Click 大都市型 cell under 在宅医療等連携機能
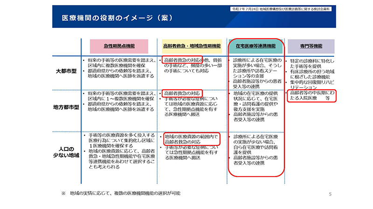Image resolution: width=373 pixels, height=209 pixels. point(256,72)
